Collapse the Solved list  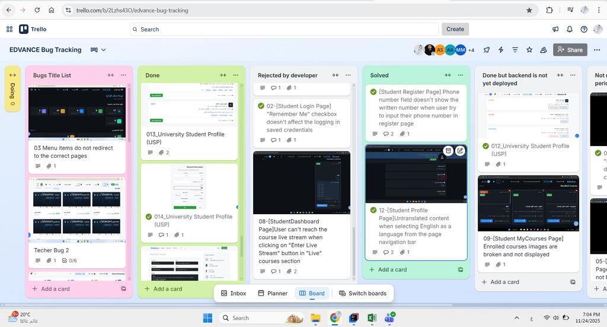pos(448,75)
